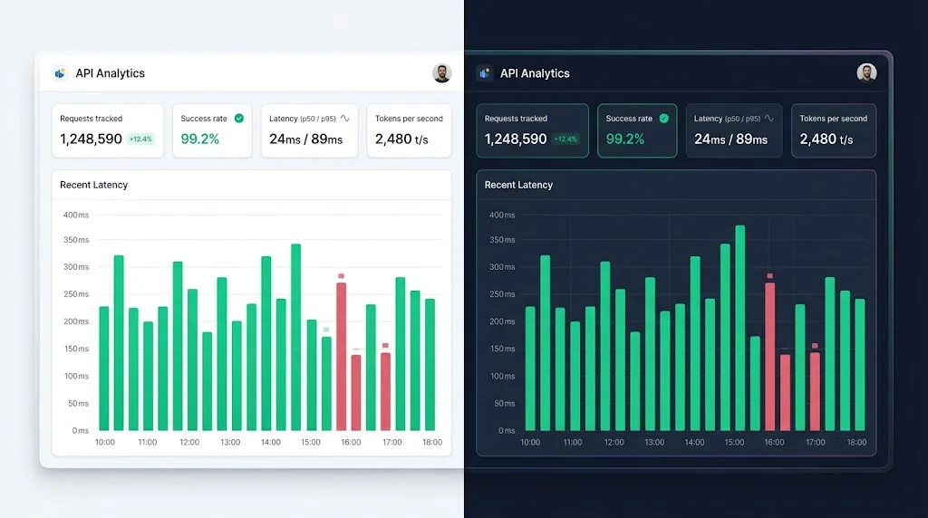Click 250ms axis label in dark chart
The height and width of the screenshot is (518, 928).
(502, 294)
